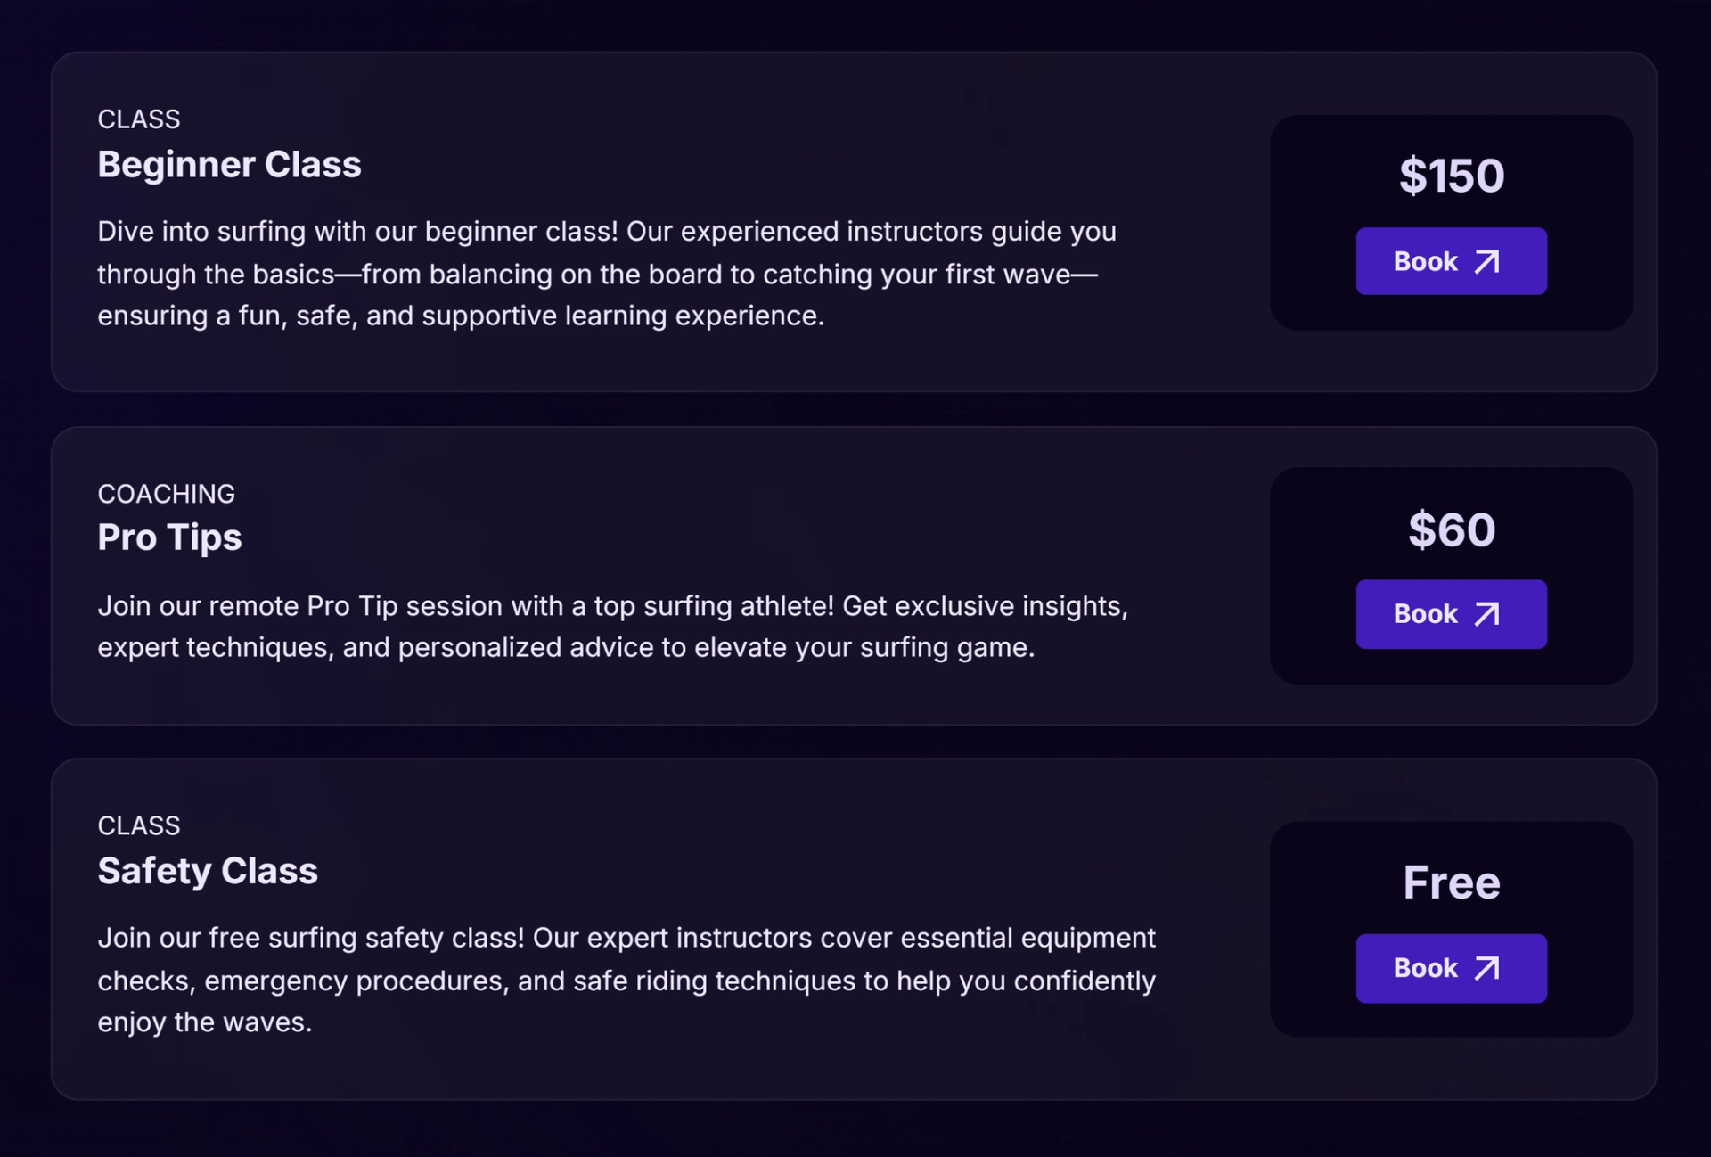Click the arrow icon on Safety Class Book button

(1486, 968)
